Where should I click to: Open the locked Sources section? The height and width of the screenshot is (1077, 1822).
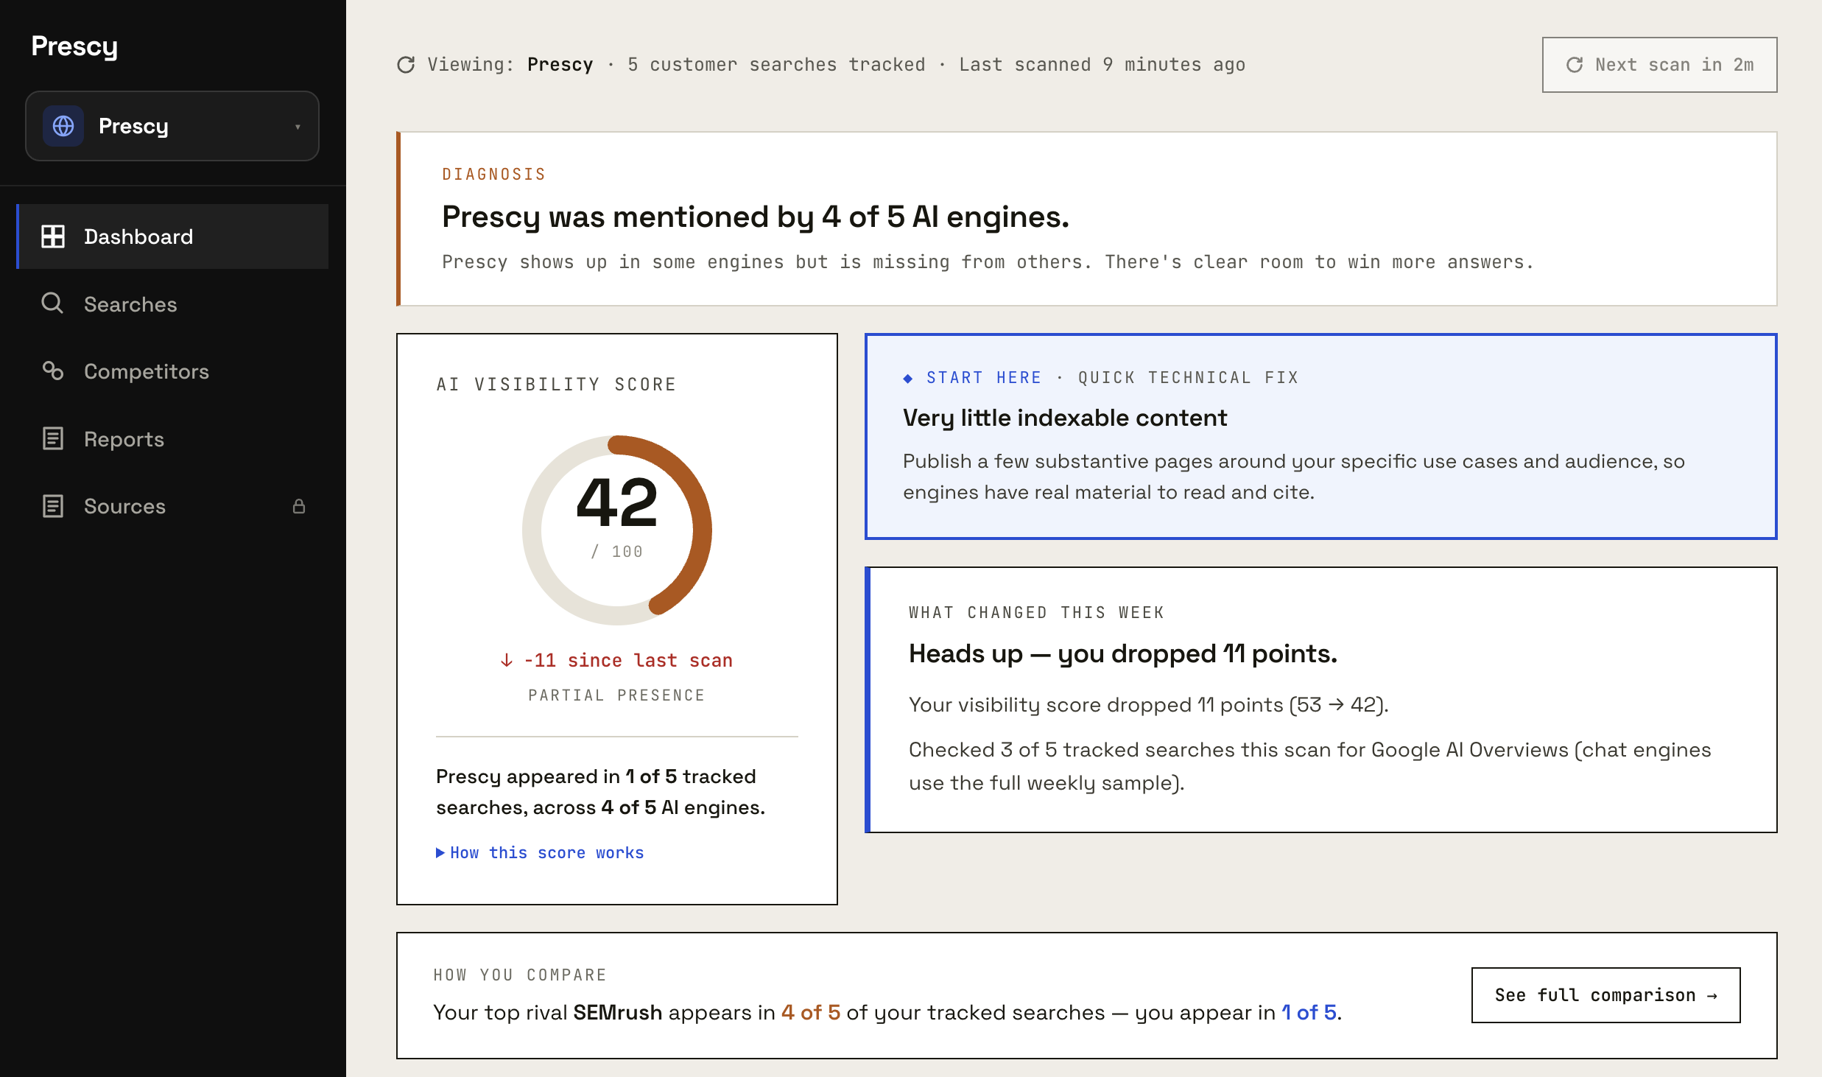(172, 506)
